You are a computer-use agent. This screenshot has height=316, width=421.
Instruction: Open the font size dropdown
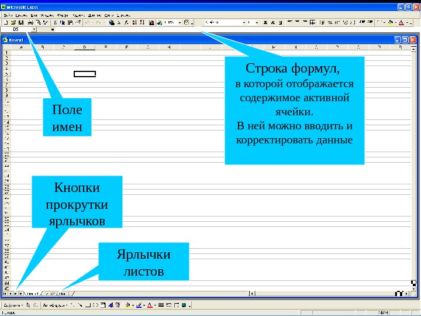(x=257, y=23)
